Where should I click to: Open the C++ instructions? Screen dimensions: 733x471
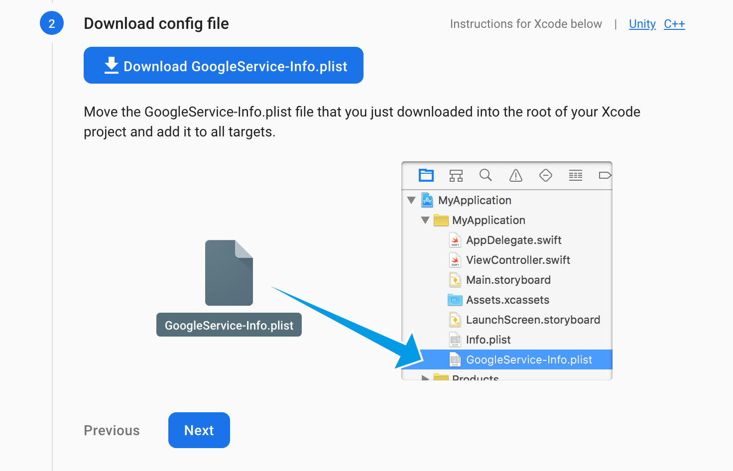click(x=675, y=23)
